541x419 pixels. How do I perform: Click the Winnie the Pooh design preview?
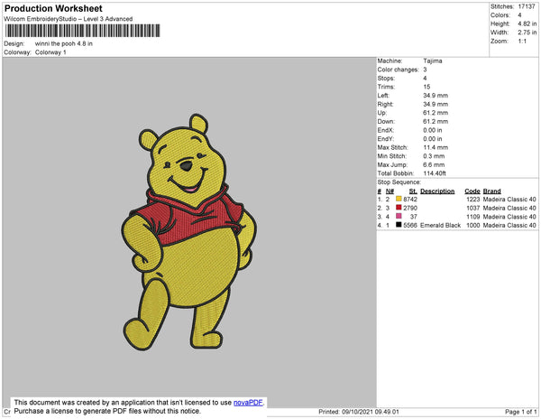click(188, 232)
